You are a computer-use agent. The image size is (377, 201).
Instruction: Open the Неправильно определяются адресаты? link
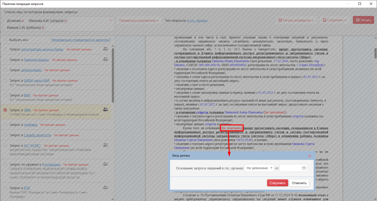pos(81,40)
